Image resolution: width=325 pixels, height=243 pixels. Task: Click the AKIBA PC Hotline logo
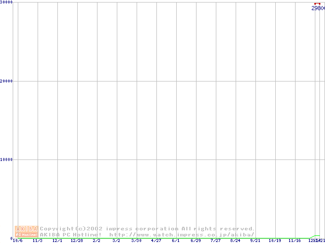[x=26, y=231]
